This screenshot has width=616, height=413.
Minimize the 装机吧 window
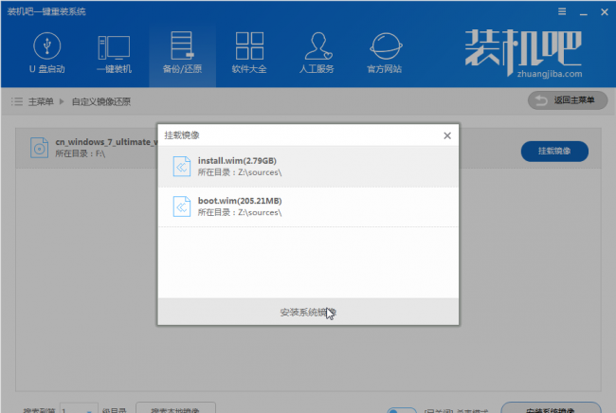click(x=584, y=12)
